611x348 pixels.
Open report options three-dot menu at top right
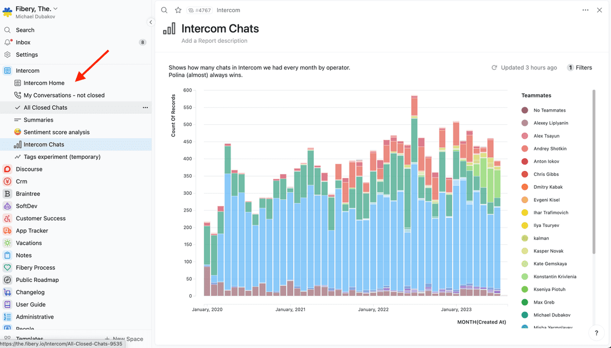coord(585,10)
